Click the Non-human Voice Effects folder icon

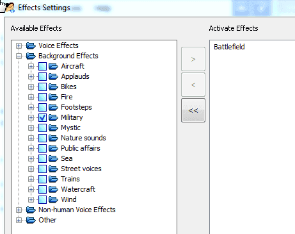click(31, 210)
